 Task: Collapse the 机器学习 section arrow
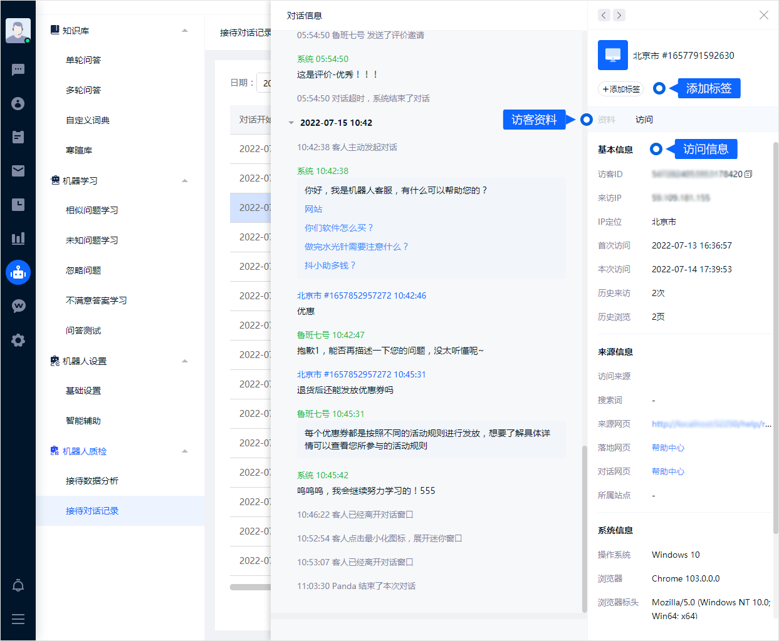coord(185,180)
